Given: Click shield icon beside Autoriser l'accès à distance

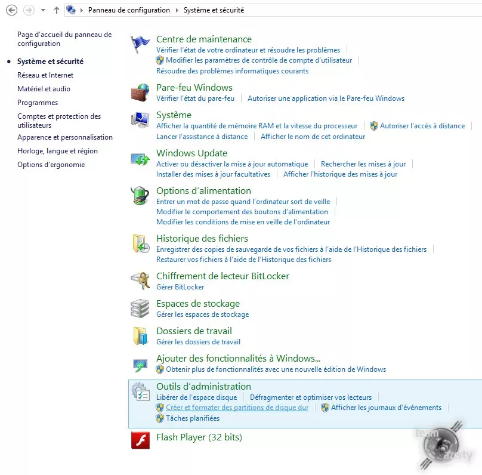Looking at the screenshot, I should (x=374, y=126).
